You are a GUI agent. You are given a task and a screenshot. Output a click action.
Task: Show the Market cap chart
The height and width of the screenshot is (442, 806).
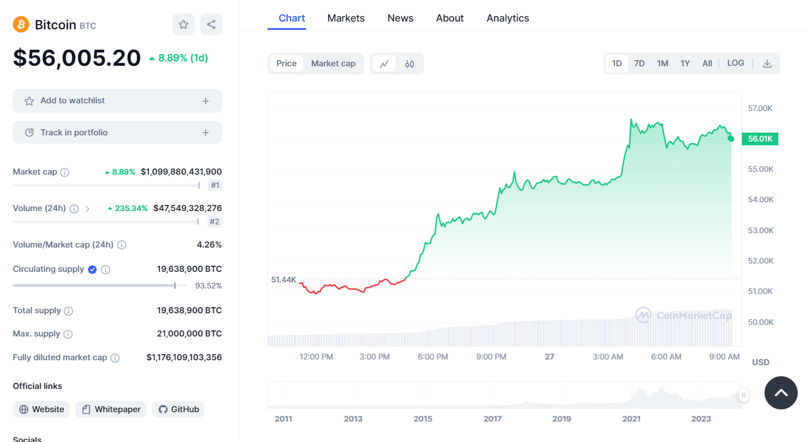click(333, 64)
